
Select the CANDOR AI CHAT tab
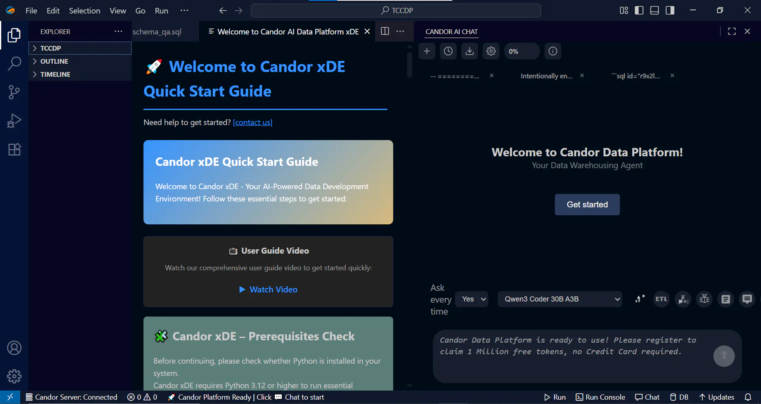click(x=451, y=32)
